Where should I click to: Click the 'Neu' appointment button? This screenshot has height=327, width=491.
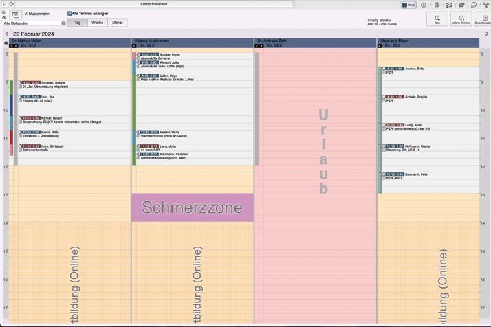click(437, 19)
